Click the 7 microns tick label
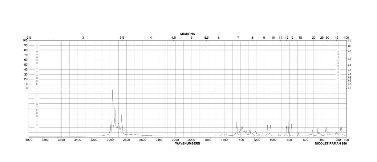Image resolution: width=377 pixels, height=162 pixels. (x=238, y=37)
